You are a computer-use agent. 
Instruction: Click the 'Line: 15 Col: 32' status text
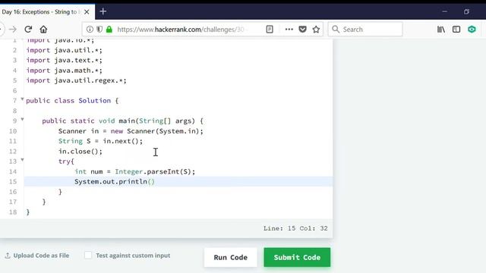[x=295, y=228]
